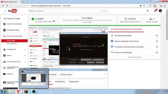Open 'Создать' in the sidebar
The width and height of the screenshot is (168, 94).
click(x=10, y=74)
